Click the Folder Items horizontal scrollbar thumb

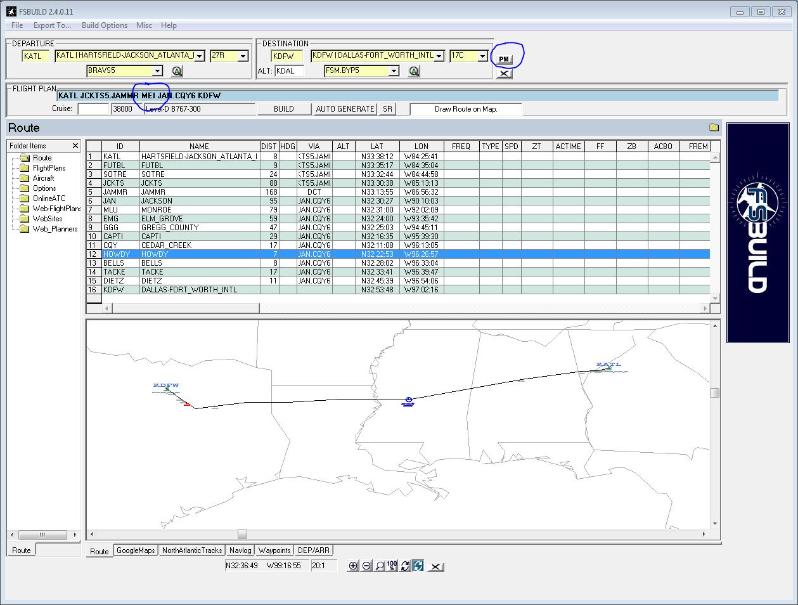pos(42,535)
